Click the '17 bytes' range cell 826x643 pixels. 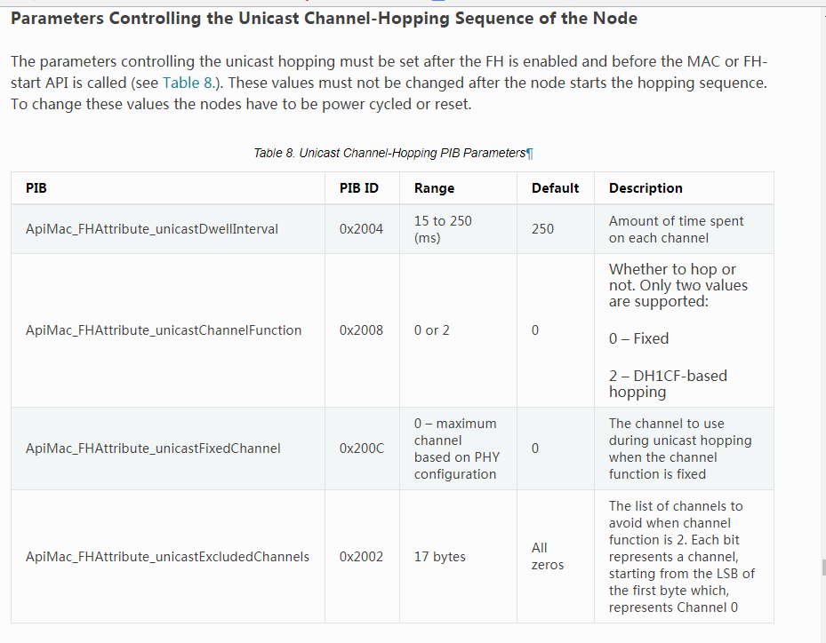pos(439,557)
